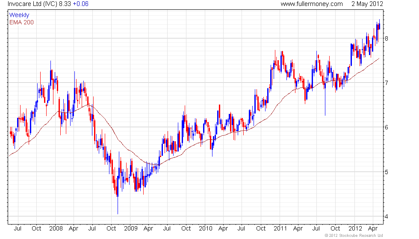419x239 pixels.
Task: Click the 2012 year axis label
Action: pos(355,229)
